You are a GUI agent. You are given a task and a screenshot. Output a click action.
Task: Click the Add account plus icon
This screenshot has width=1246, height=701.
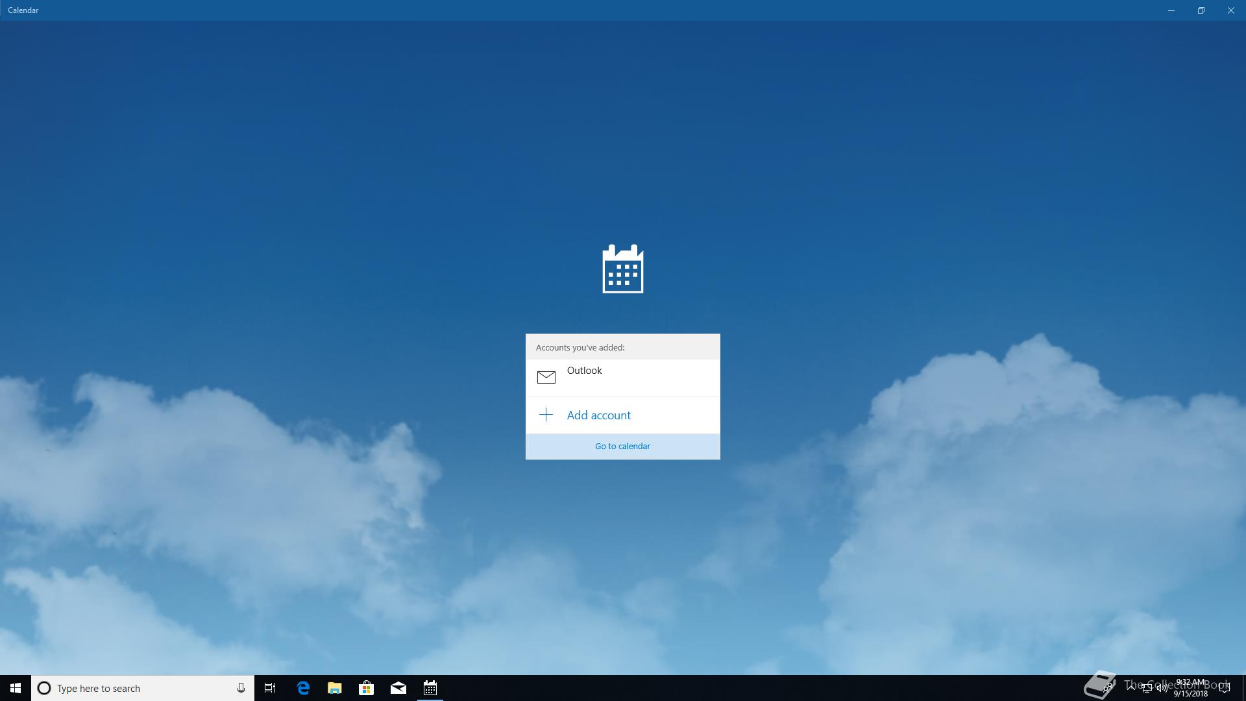click(546, 415)
